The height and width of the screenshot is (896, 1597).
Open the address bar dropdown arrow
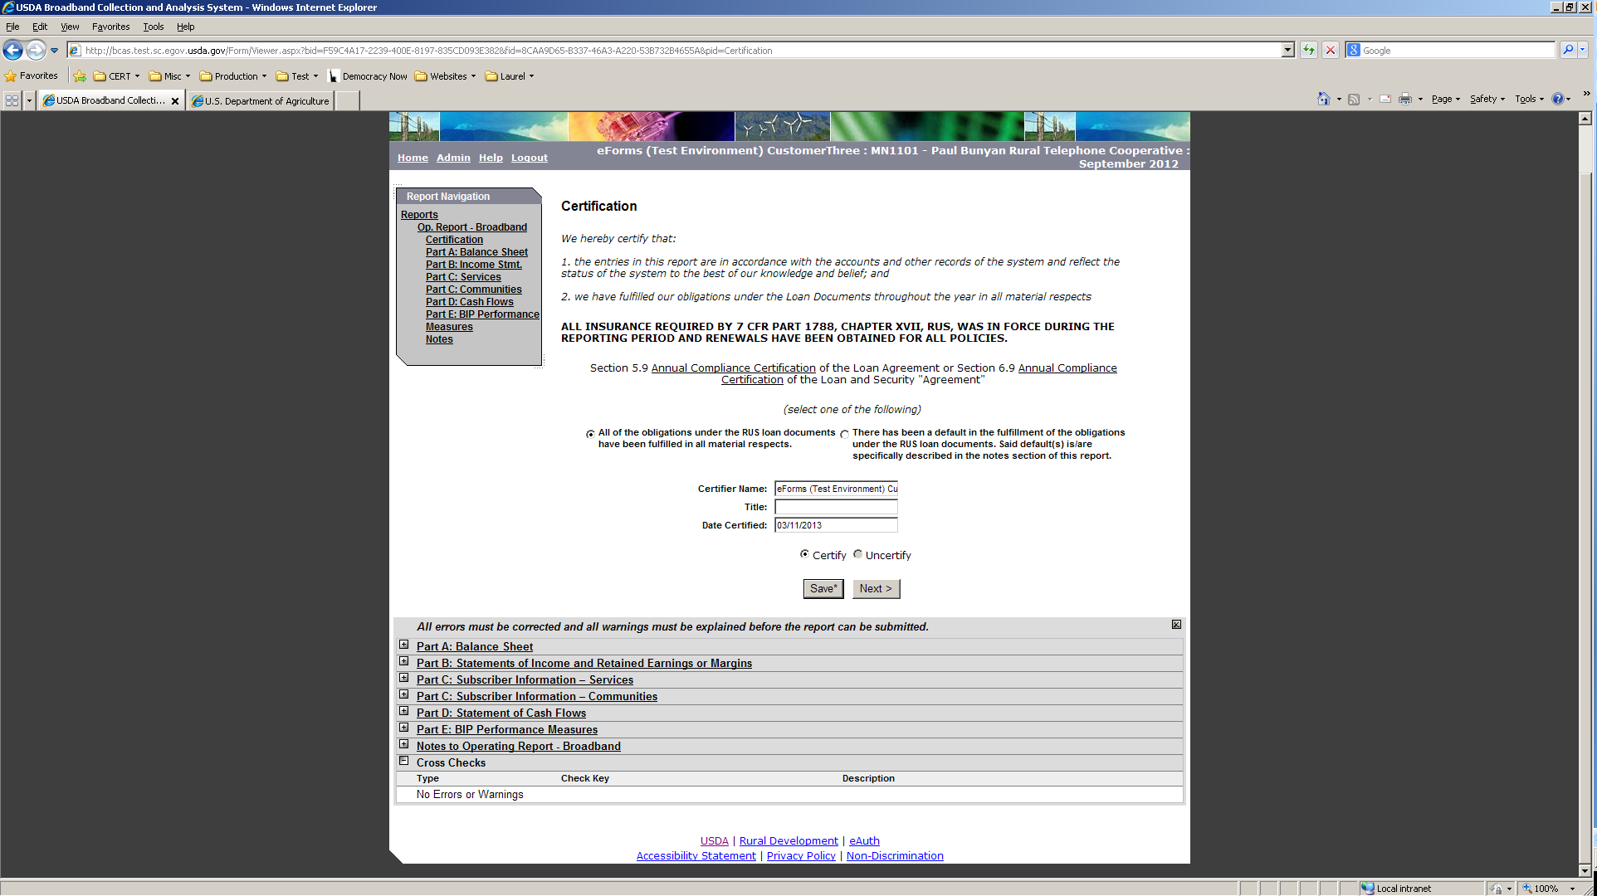pyautogui.click(x=1287, y=50)
